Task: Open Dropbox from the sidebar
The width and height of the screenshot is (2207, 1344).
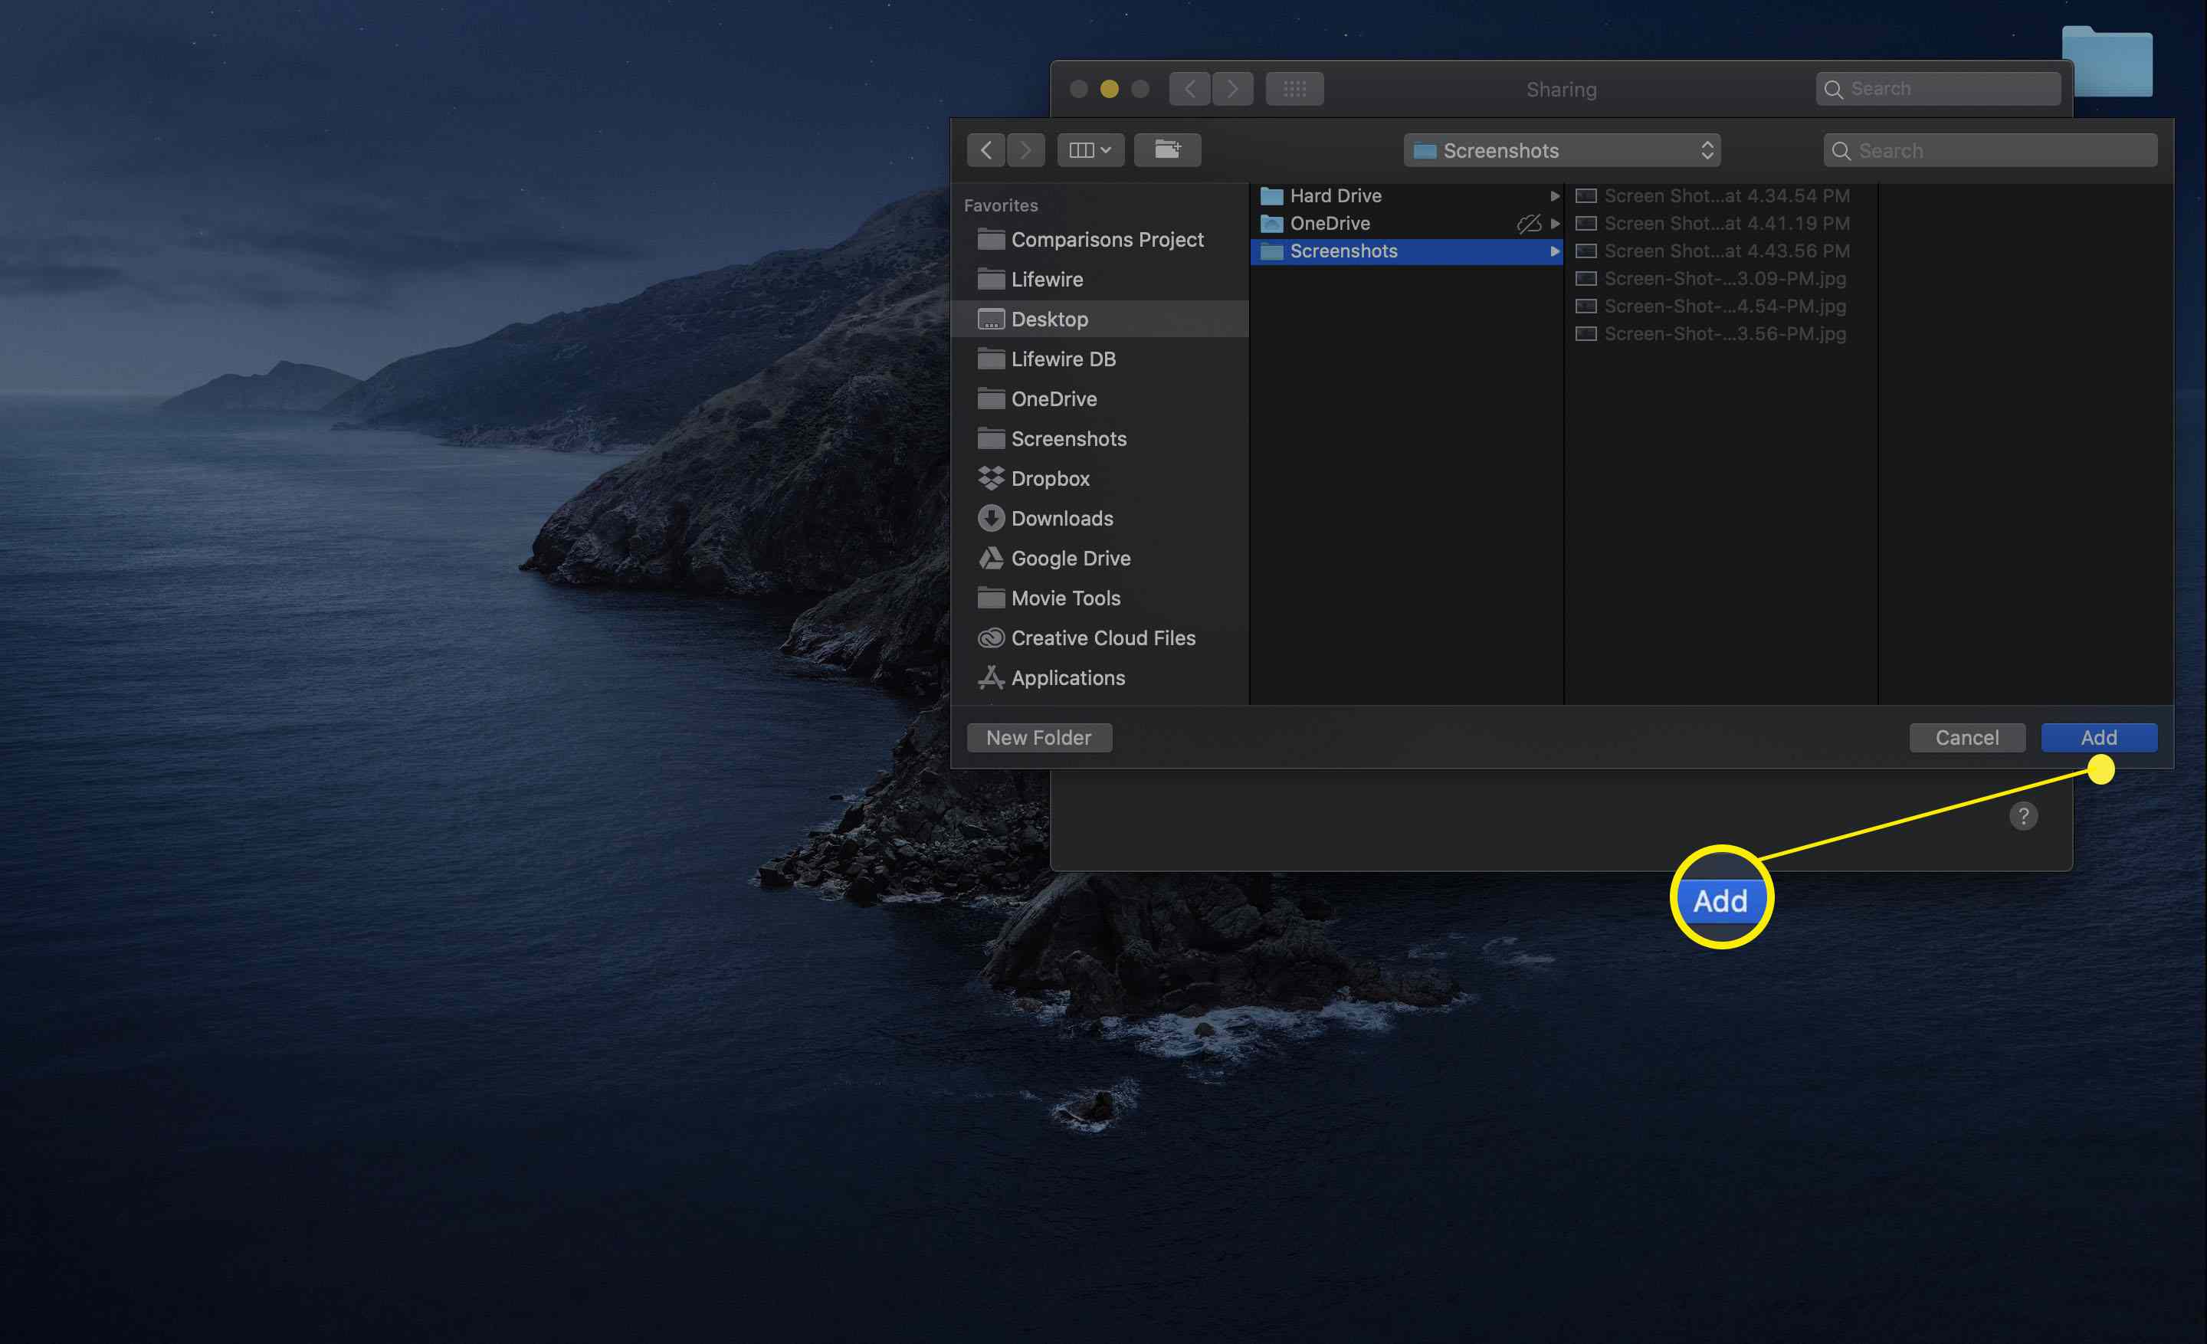Action: point(1100,479)
